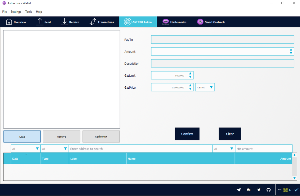Decrease GasLimit with the down arrow
Viewport: 300px width, 196px height.
pyautogui.click(x=190, y=77)
